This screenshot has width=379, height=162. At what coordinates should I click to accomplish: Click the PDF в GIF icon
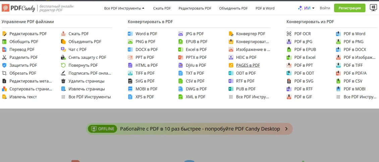coord(289,97)
